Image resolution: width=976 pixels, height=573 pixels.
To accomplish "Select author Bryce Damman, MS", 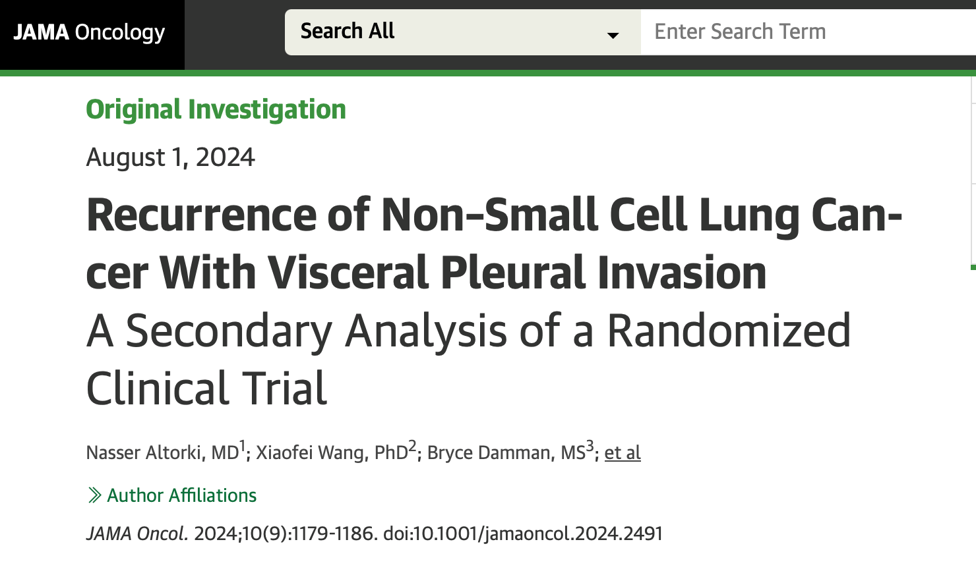I will click(506, 452).
